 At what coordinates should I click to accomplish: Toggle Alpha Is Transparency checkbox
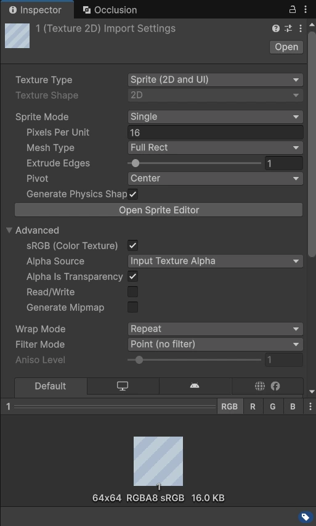pos(132,276)
